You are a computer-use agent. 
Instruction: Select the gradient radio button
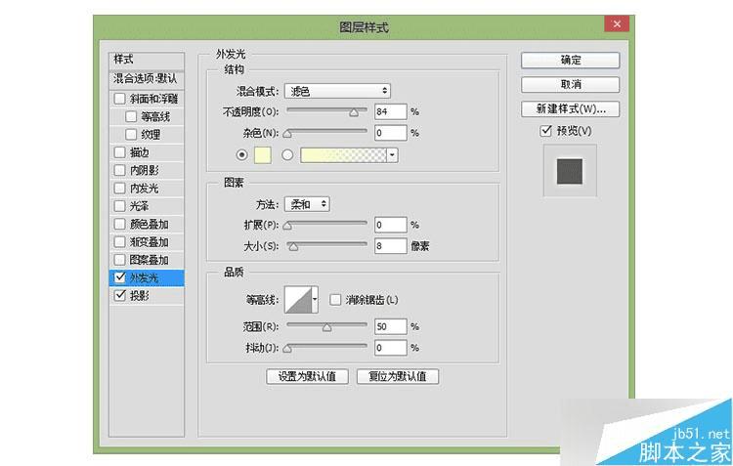(287, 154)
